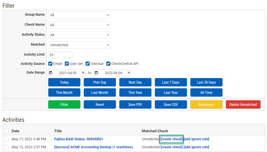Reset all filter options
This screenshot has width=267, height=152.
tap(100, 104)
